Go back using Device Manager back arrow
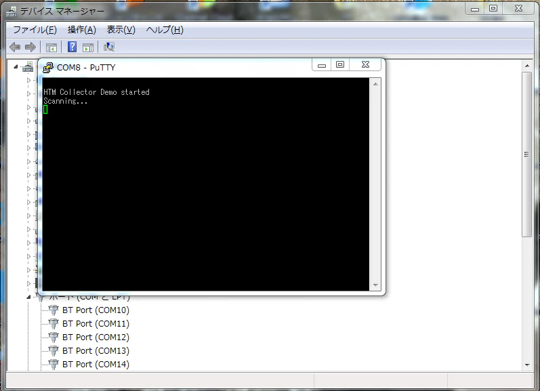The image size is (540, 391). coord(15,47)
